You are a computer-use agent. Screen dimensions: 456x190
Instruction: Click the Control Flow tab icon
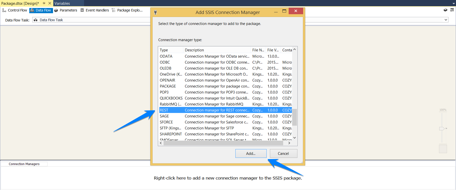click(4, 10)
